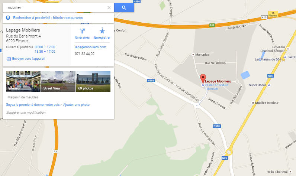View the 69 photos thumbnail
The height and width of the screenshot is (176, 296).
click(93, 82)
